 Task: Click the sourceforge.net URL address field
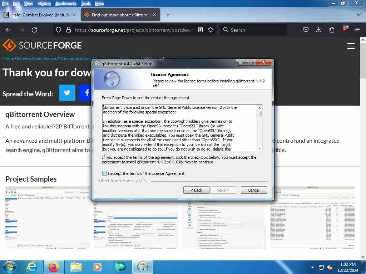pos(134,30)
